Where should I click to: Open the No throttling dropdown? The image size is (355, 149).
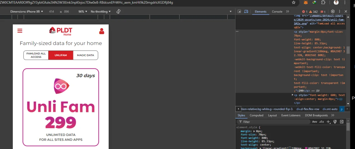[101, 12]
